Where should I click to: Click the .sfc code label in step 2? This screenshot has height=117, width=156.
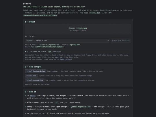[x=57, y=102]
